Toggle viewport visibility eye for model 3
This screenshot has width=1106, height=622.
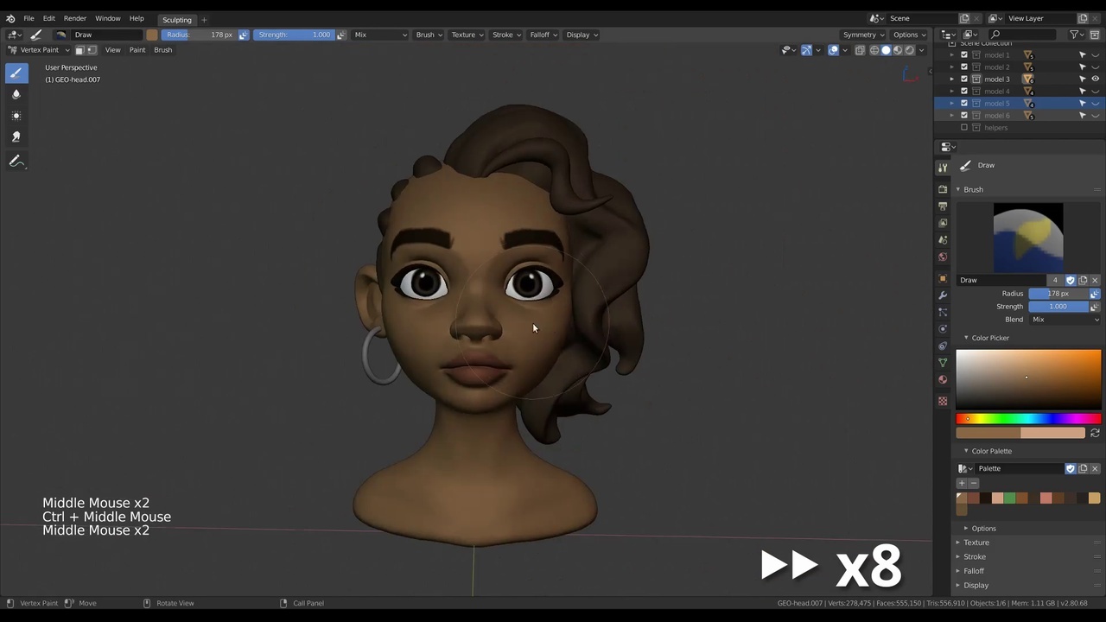point(1096,79)
